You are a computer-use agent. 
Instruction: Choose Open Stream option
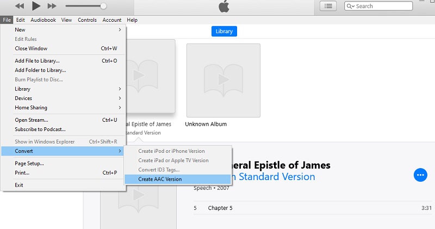pos(63,120)
